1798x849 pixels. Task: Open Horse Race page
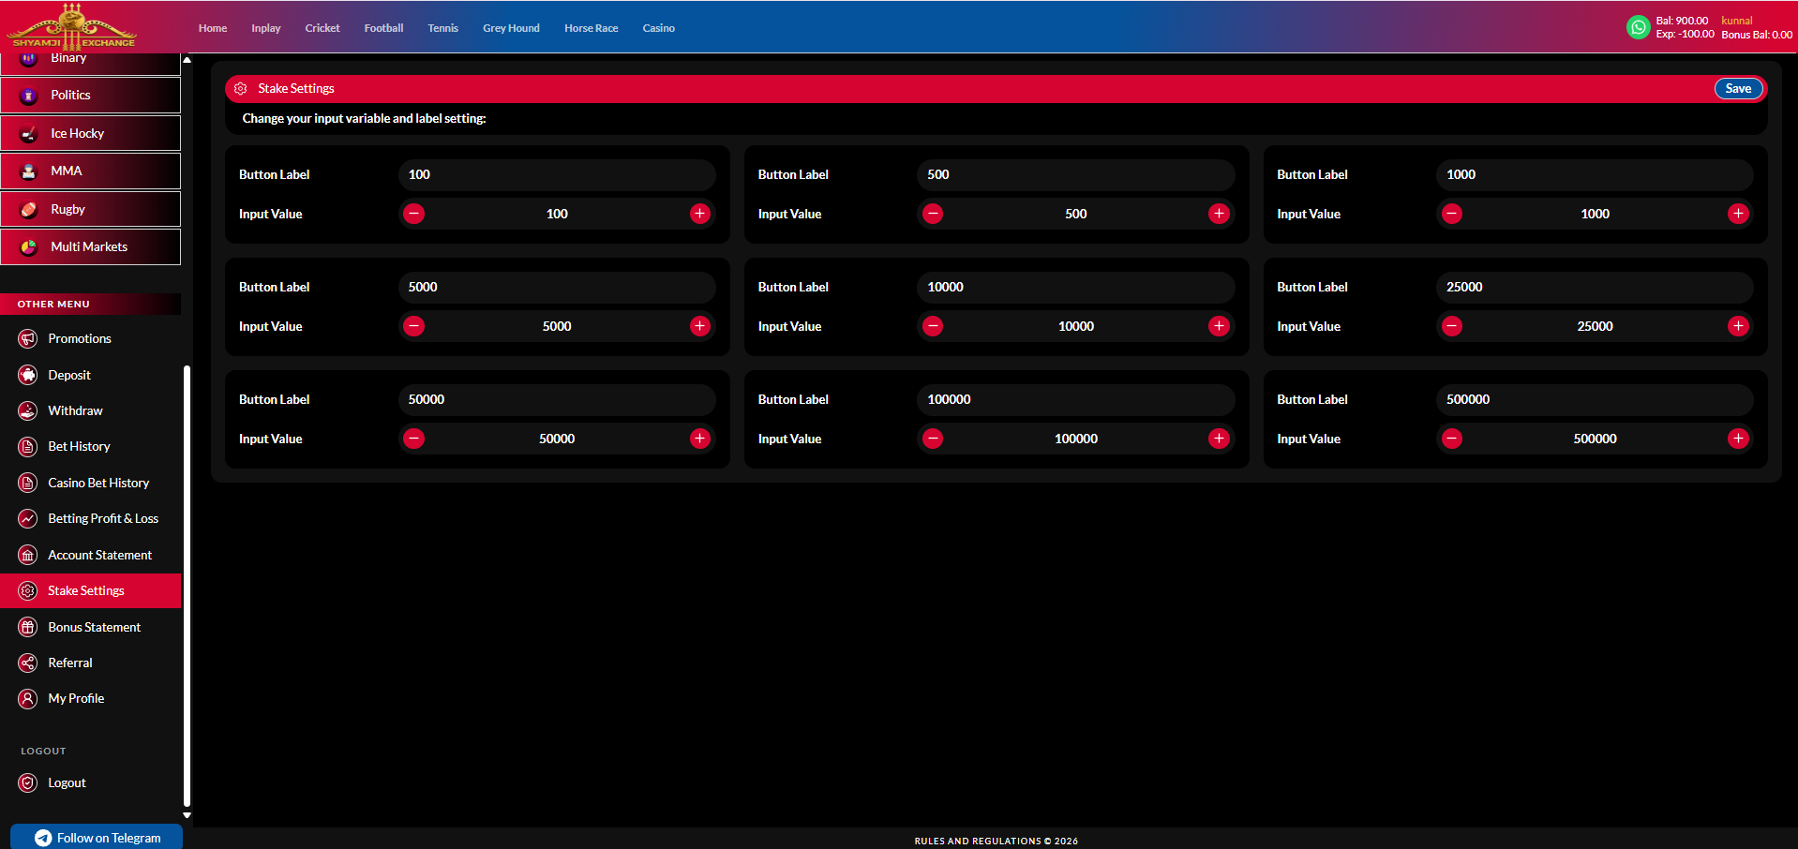click(x=592, y=28)
